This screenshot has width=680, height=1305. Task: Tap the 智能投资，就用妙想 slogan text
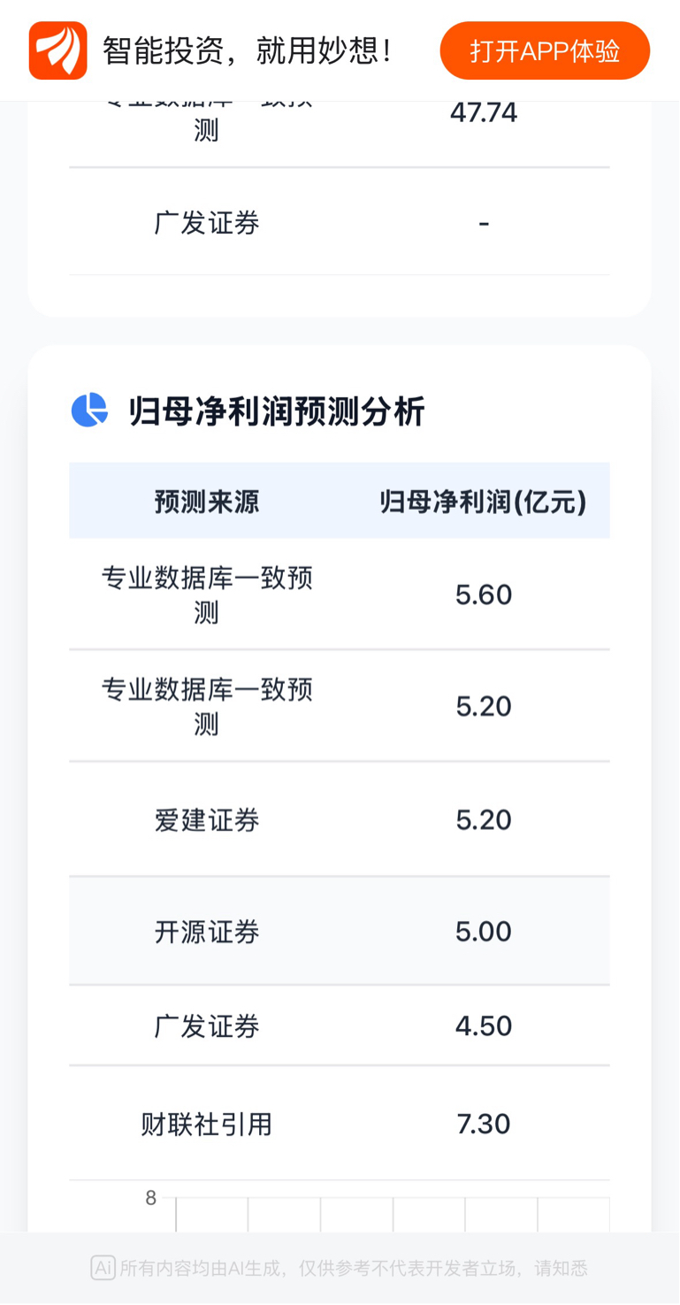tap(248, 50)
